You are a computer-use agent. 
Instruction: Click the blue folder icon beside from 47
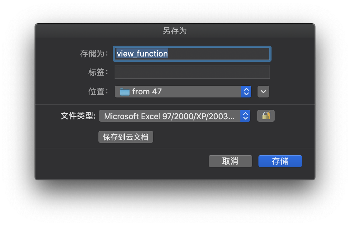125,92
